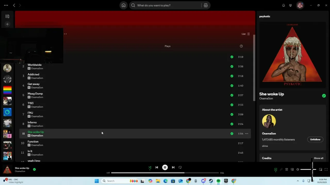Sort by the duration clock icon
Viewport: 330px width, 185px height.
coord(241,46)
